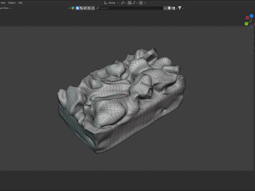Viewport: 255px width, 191px height.
Task: Open the Global transform orientation dropdown
Action: coord(113,3)
